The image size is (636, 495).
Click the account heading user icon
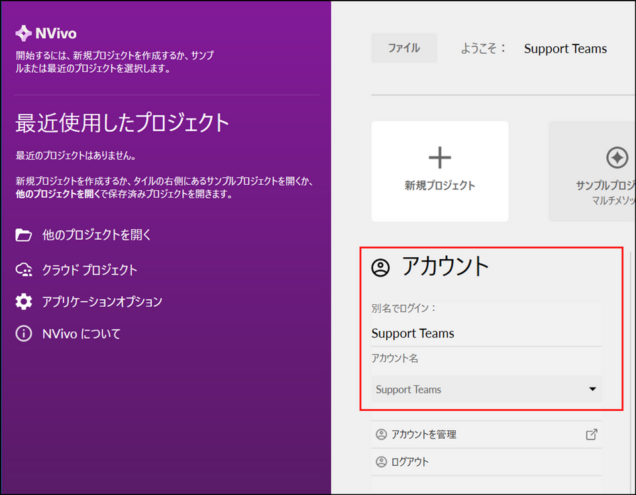coord(381,267)
